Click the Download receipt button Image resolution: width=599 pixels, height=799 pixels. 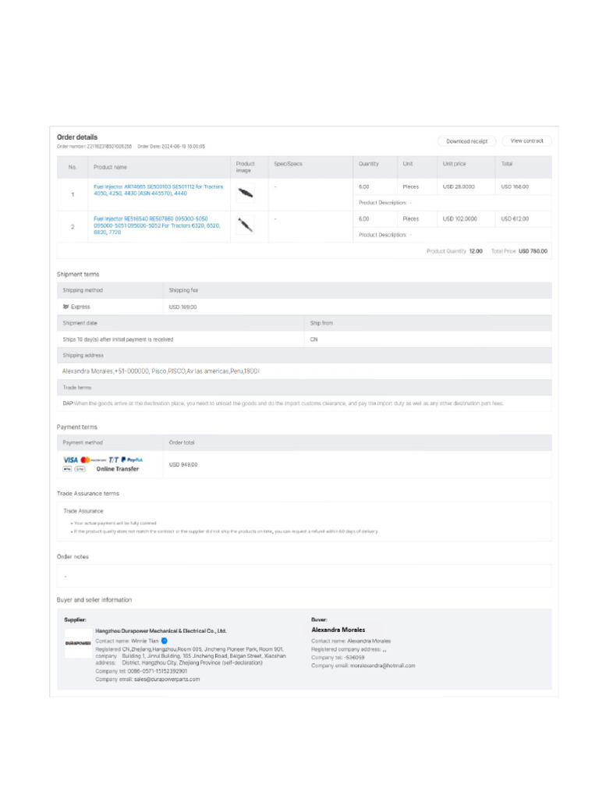(466, 141)
